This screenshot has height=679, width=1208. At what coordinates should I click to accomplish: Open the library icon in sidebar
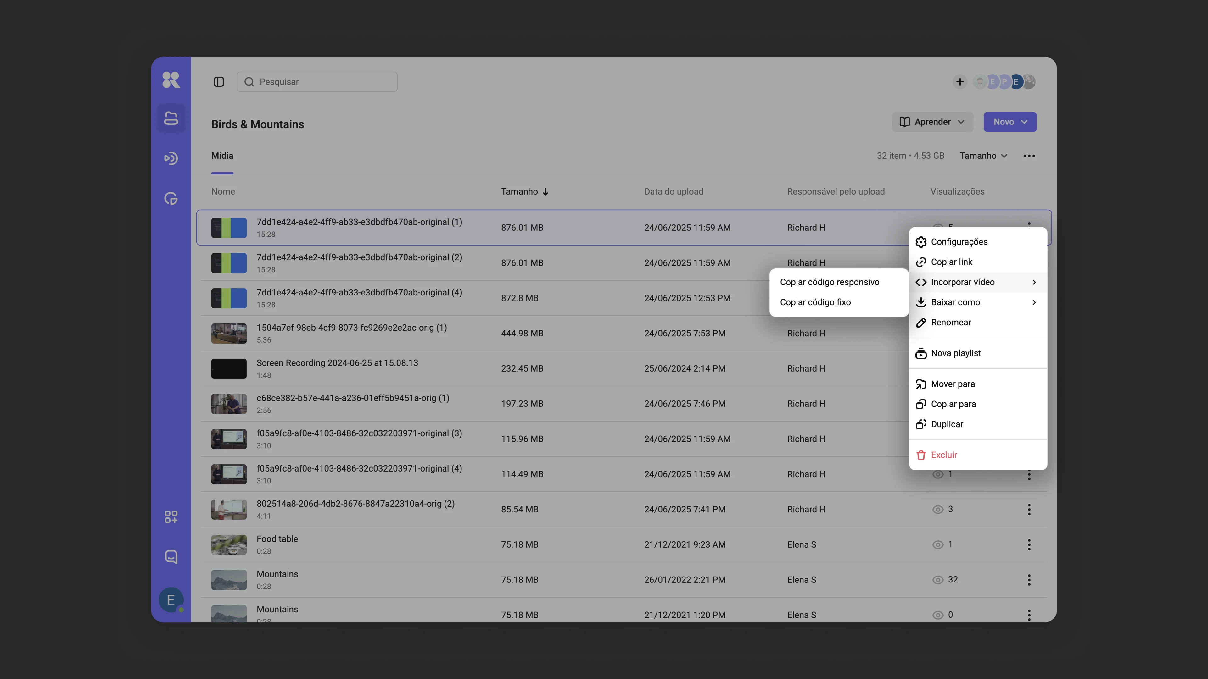171,118
